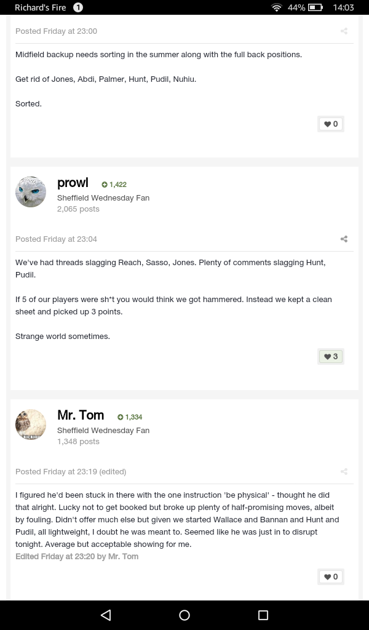369x630 pixels.
Task: Open recent apps with the square button
Action: (263, 615)
